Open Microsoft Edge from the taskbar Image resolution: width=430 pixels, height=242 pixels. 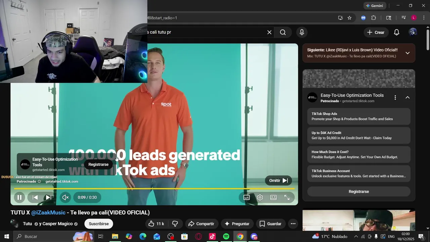coord(143,237)
